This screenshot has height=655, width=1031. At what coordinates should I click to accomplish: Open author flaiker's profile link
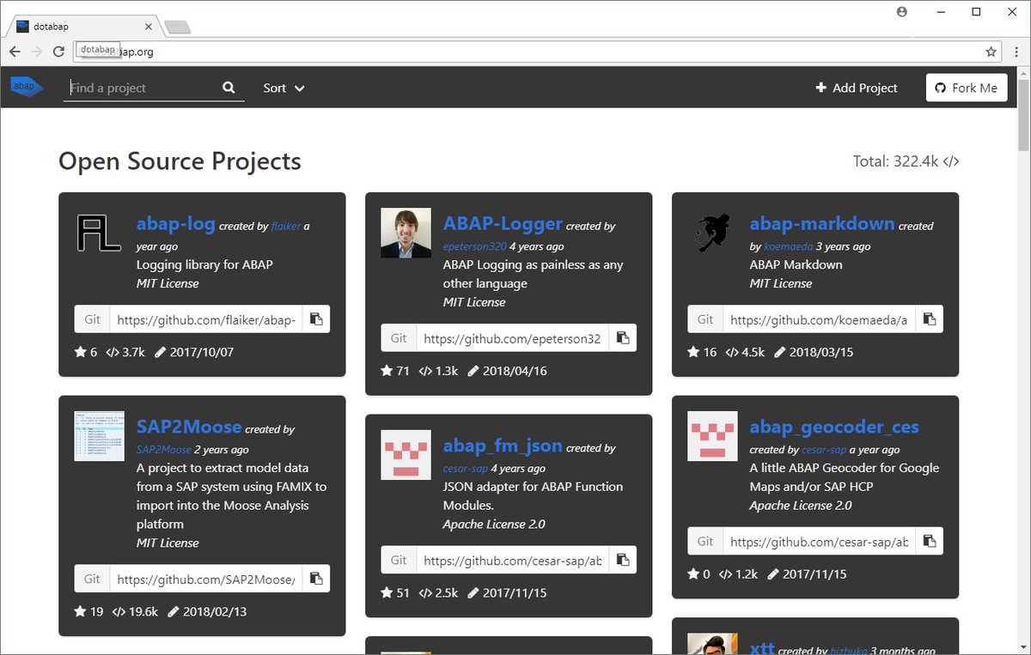285,227
